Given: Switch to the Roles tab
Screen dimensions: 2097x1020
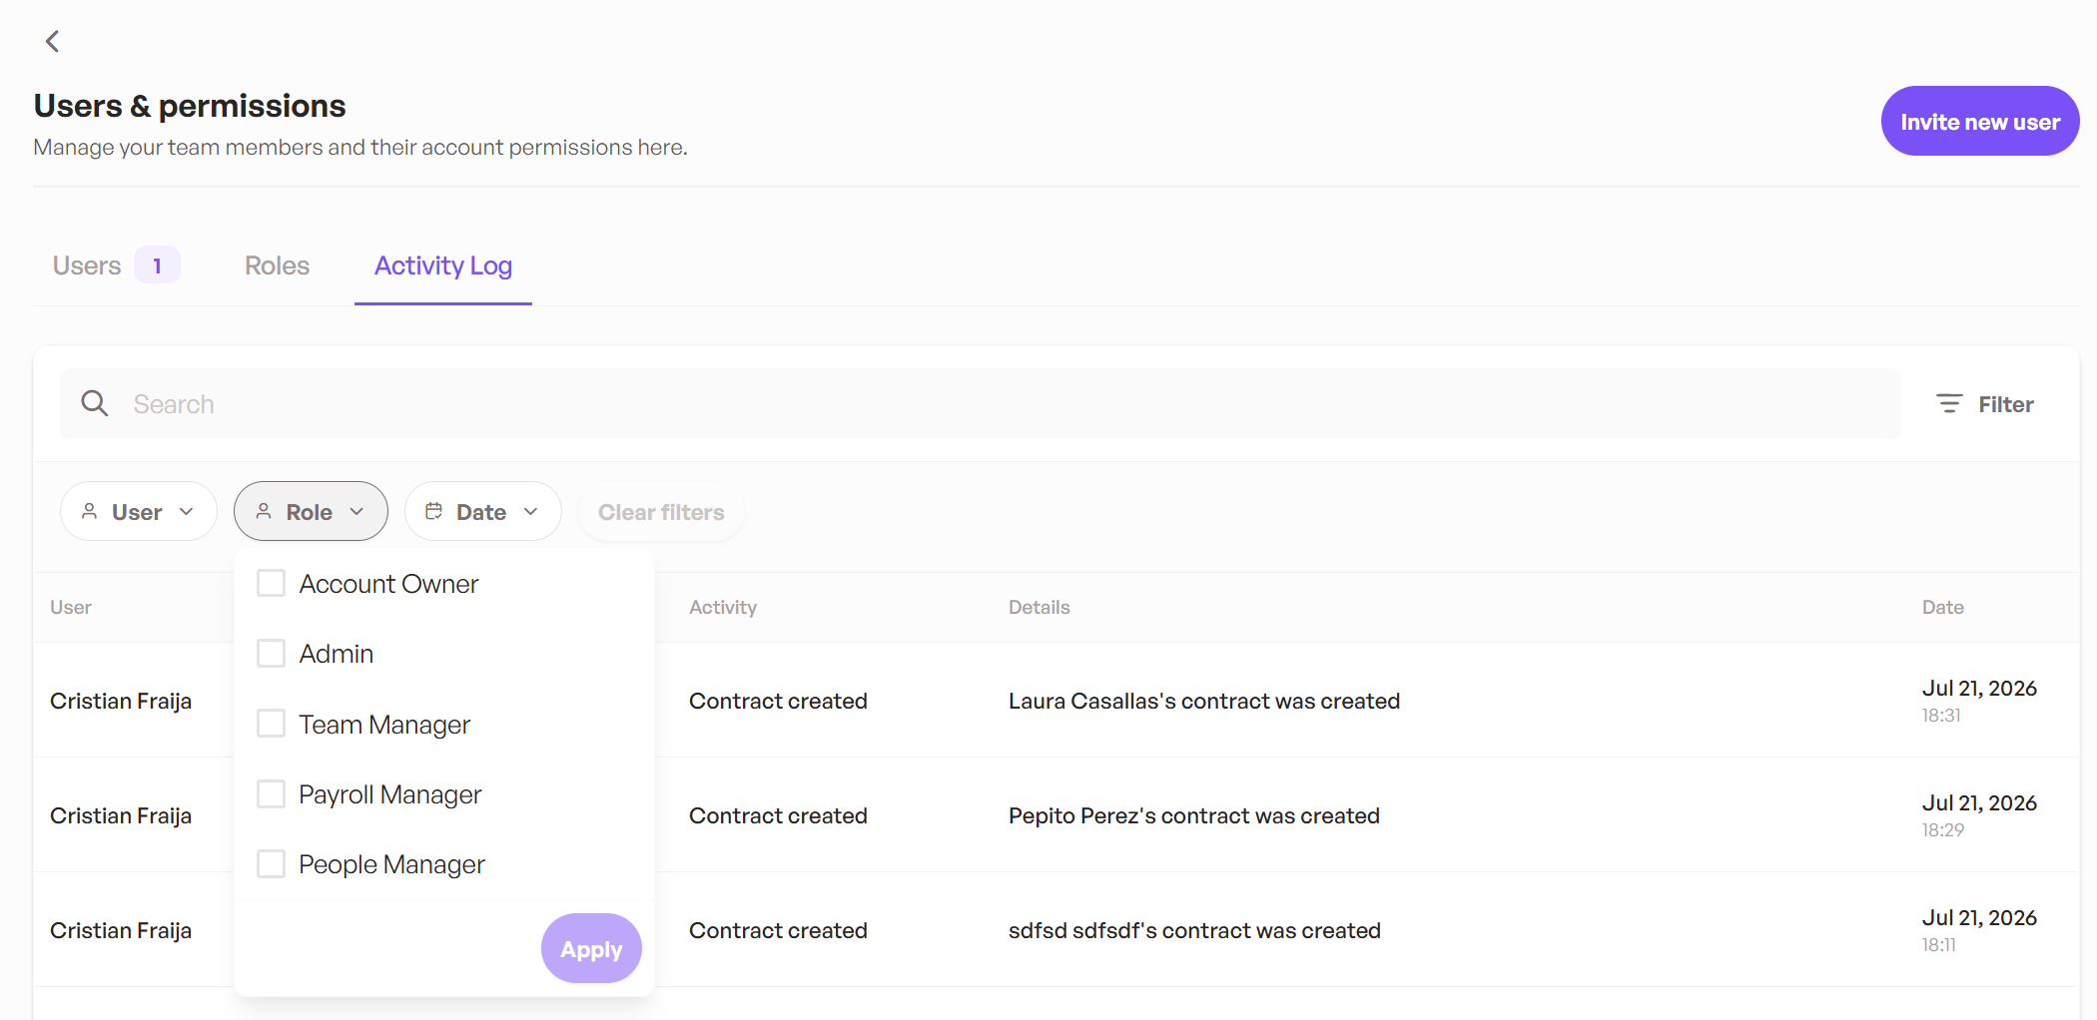Looking at the screenshot, I should pyautogui.click(x=277, y=265).
